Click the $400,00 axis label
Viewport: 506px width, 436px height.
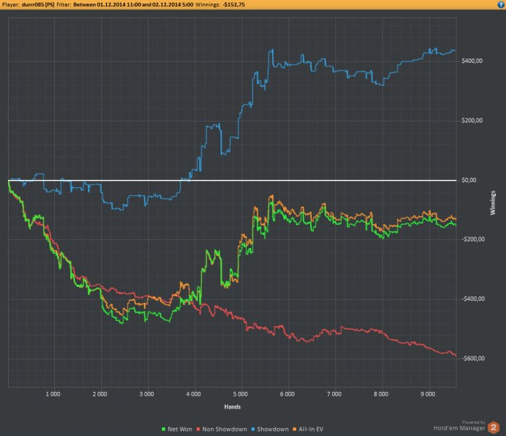[472, 61]
